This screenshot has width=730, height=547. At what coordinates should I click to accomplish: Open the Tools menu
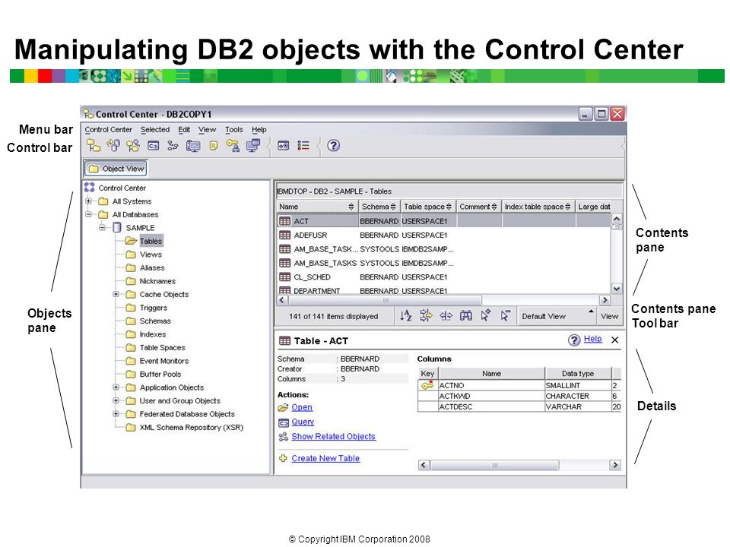pos(233,130)
